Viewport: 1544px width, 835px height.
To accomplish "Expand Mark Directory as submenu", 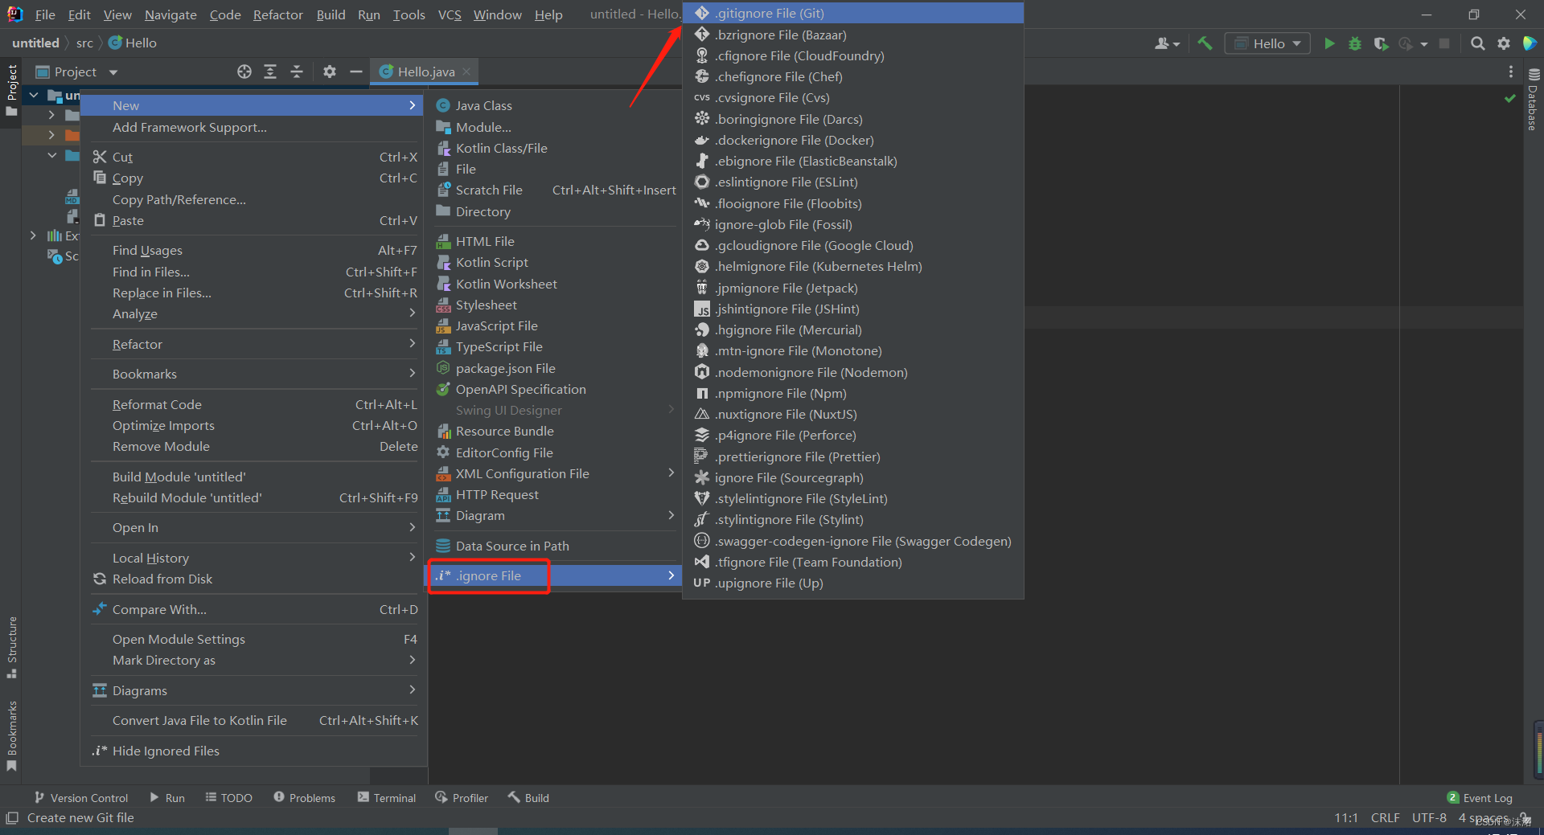I will click(x=253, y=660).
